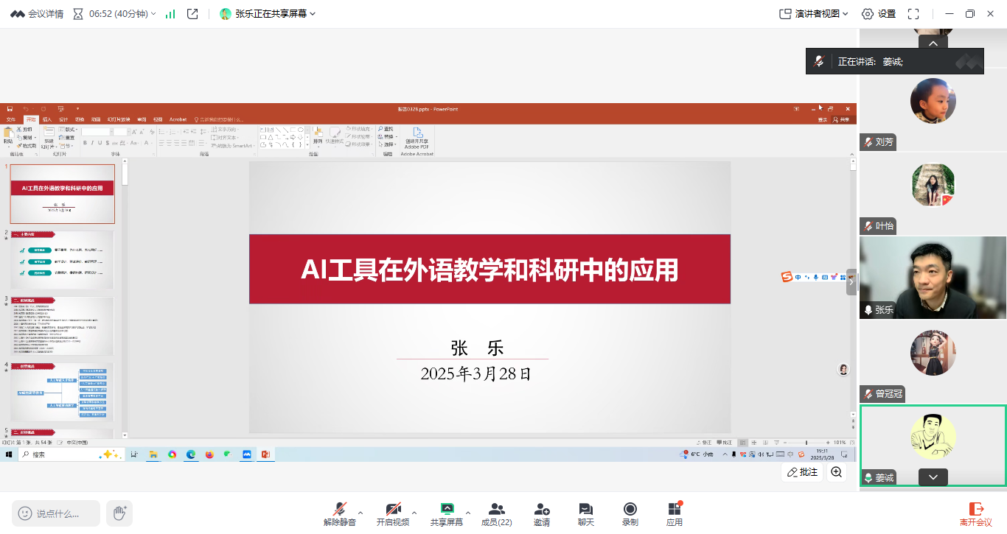Toggle the Share Screen button
This screenshot has height=534, width=1007.
click(x=446, y=513)
